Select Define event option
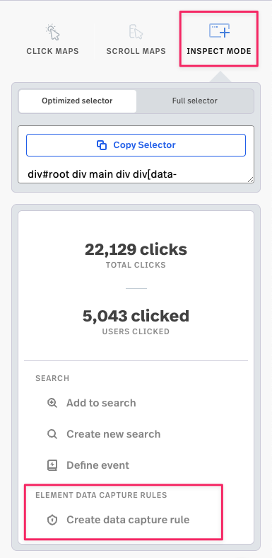Viewport: 272px width, 558px height. (88, 465)
